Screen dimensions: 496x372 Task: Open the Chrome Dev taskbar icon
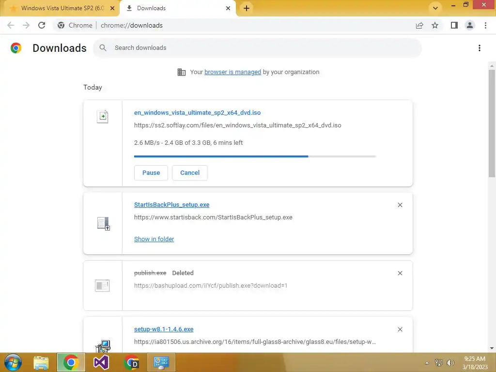132,362
